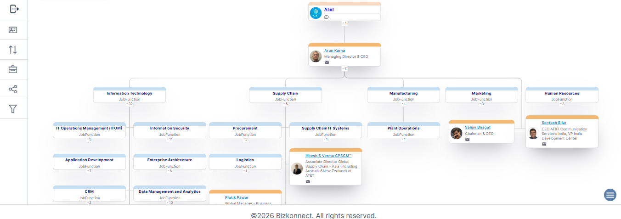Open the briefcase icon in sidebar

point(13,69)
